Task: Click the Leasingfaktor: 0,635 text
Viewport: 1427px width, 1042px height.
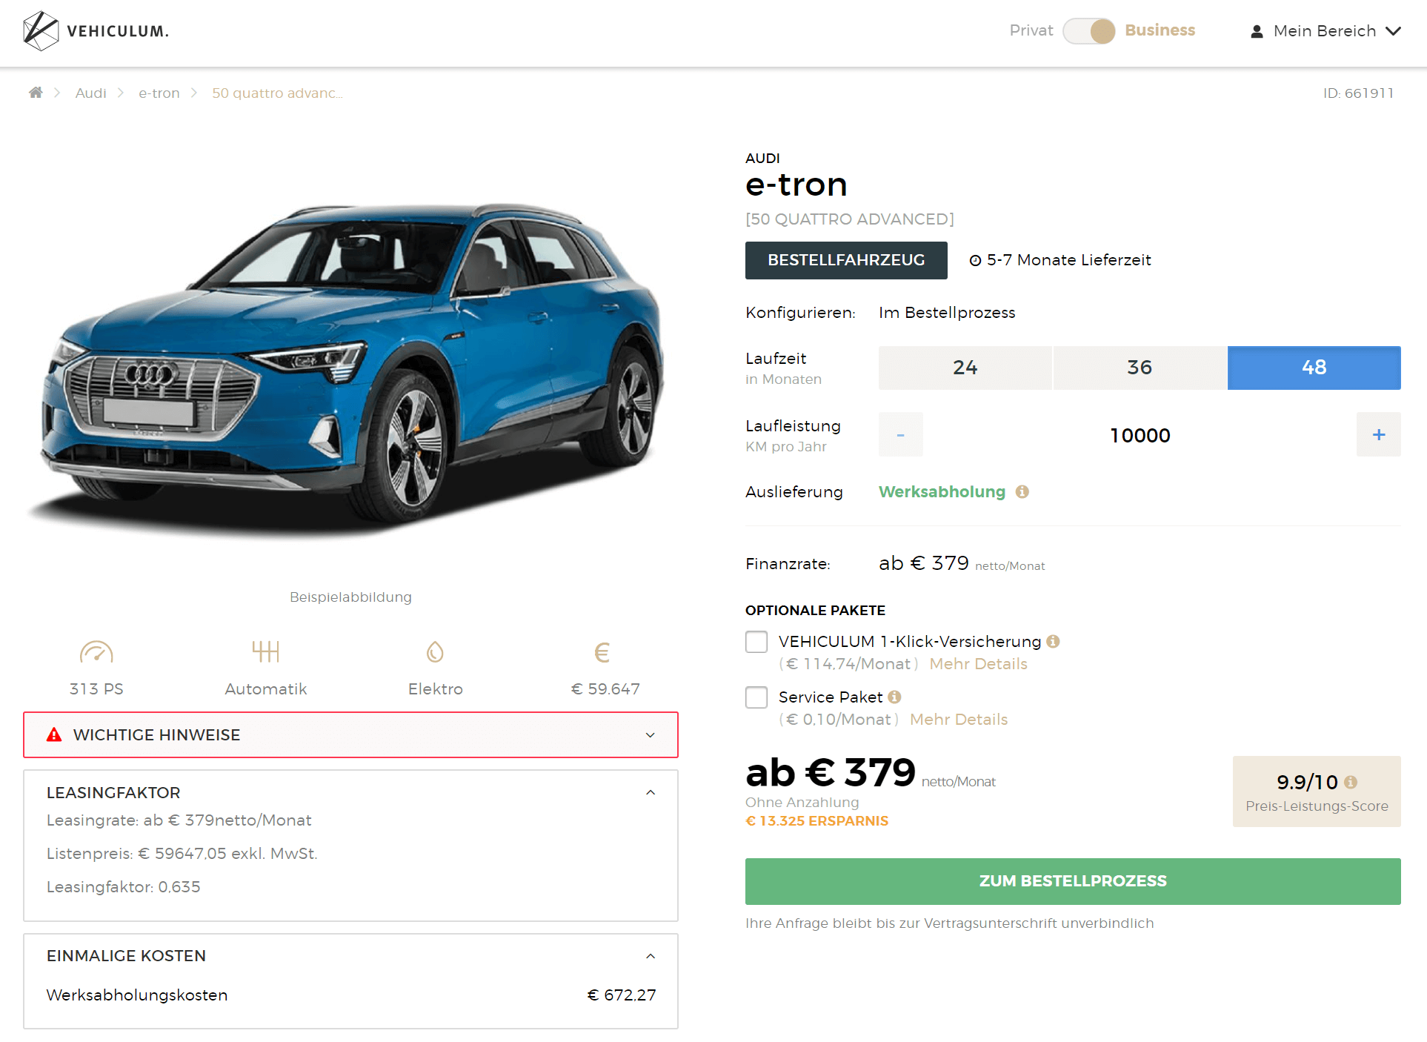Action: pyautogui.click(x=124, y=887)
